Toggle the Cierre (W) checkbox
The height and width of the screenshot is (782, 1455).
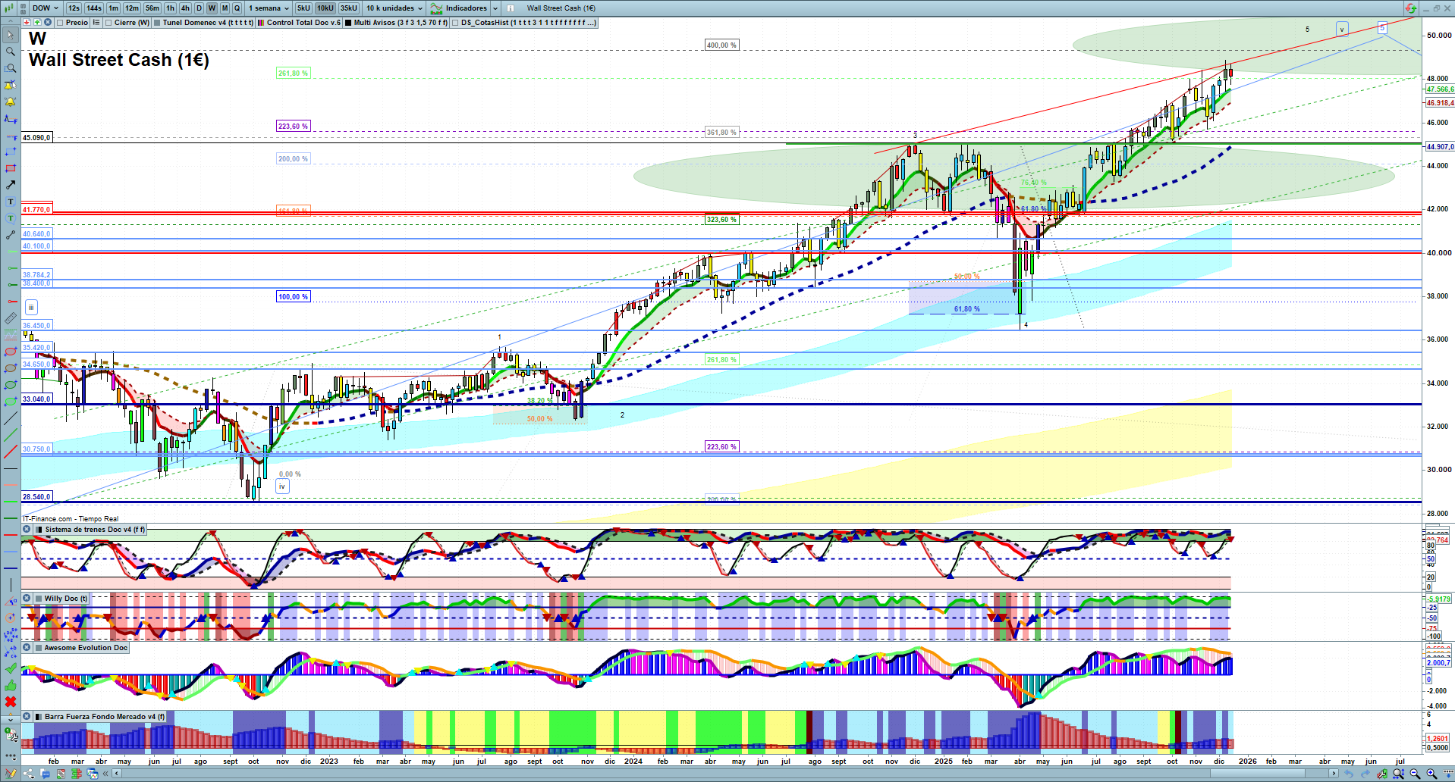pyautogui.click(x=109, y=23)
